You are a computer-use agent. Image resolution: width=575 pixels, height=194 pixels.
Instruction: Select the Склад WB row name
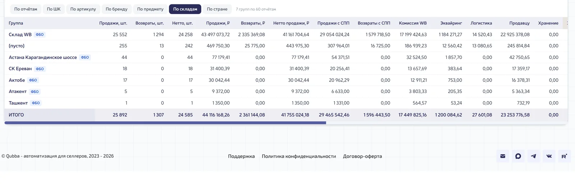coord(20,34)
